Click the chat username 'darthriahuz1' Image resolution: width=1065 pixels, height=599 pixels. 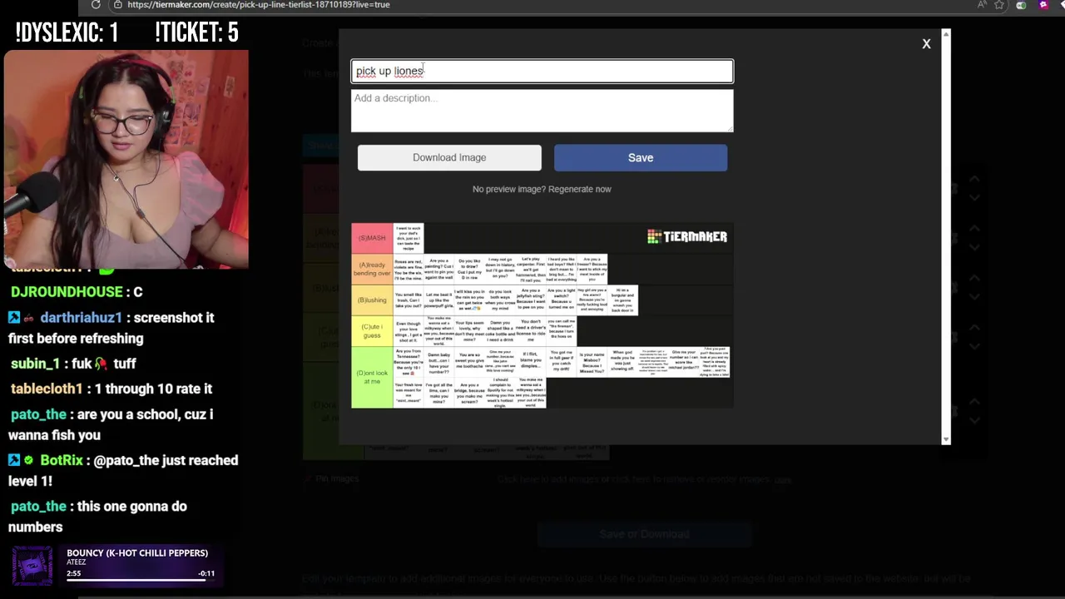coord(82,318)
